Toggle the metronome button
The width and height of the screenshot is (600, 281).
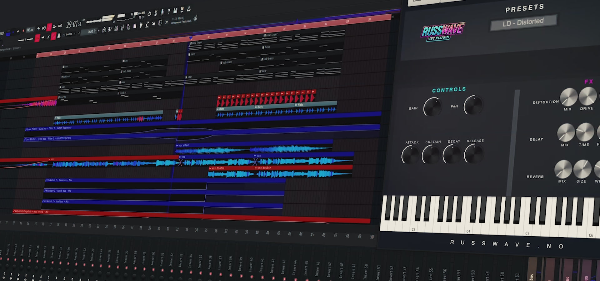[x=38, y=28]
